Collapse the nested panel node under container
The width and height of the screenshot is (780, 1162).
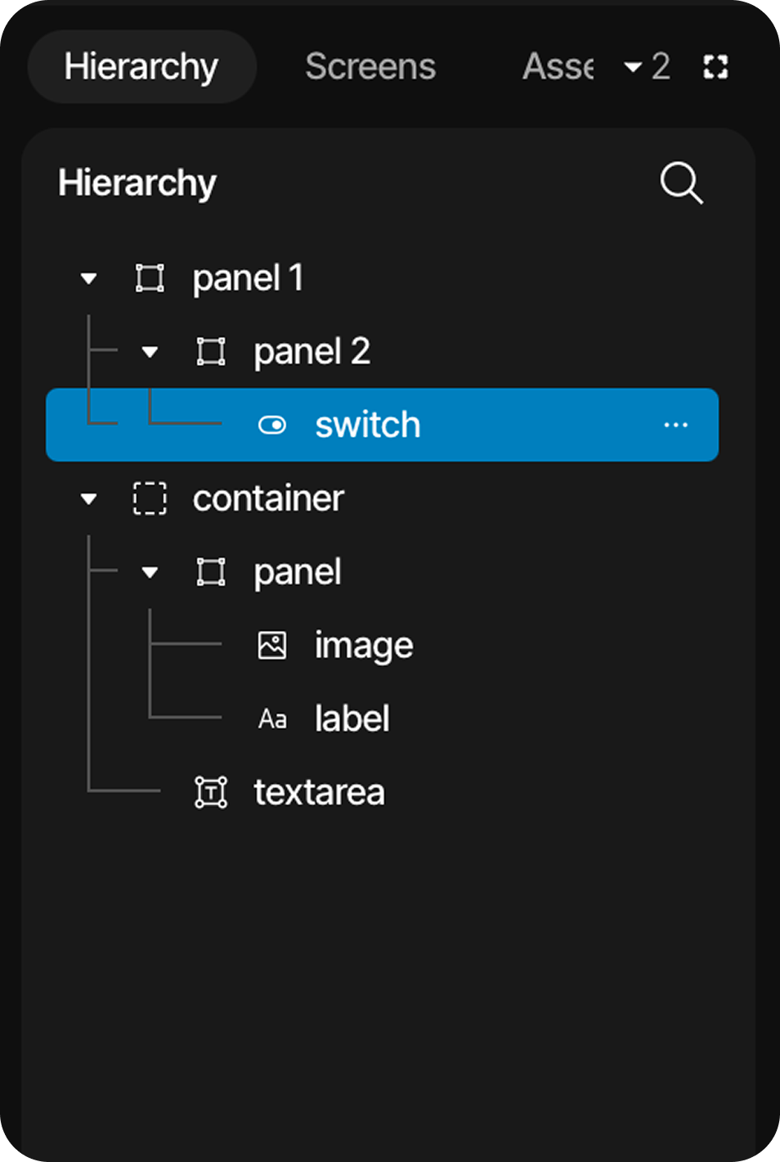pyautogui.click(x=150, y=573)
